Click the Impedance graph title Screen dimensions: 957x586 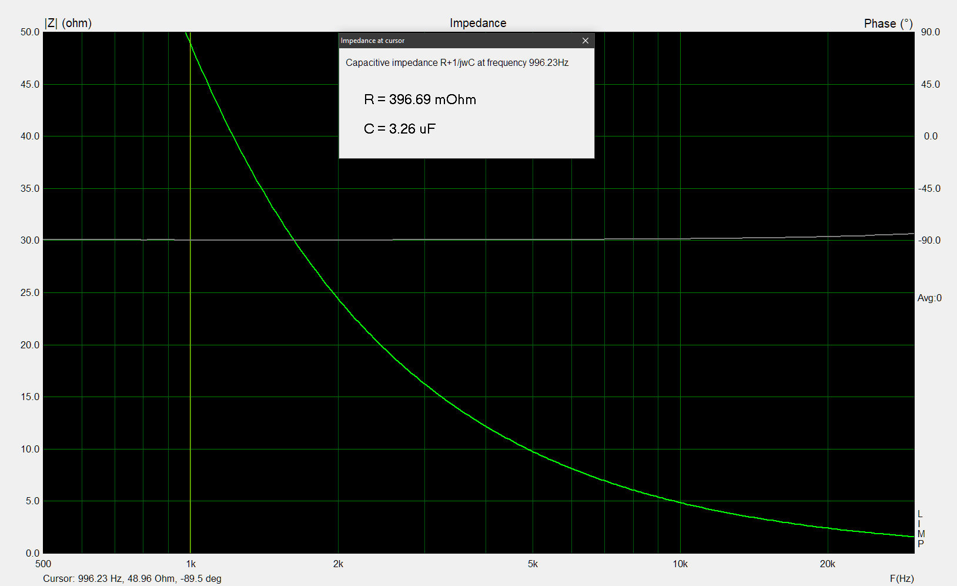(477, 23)
